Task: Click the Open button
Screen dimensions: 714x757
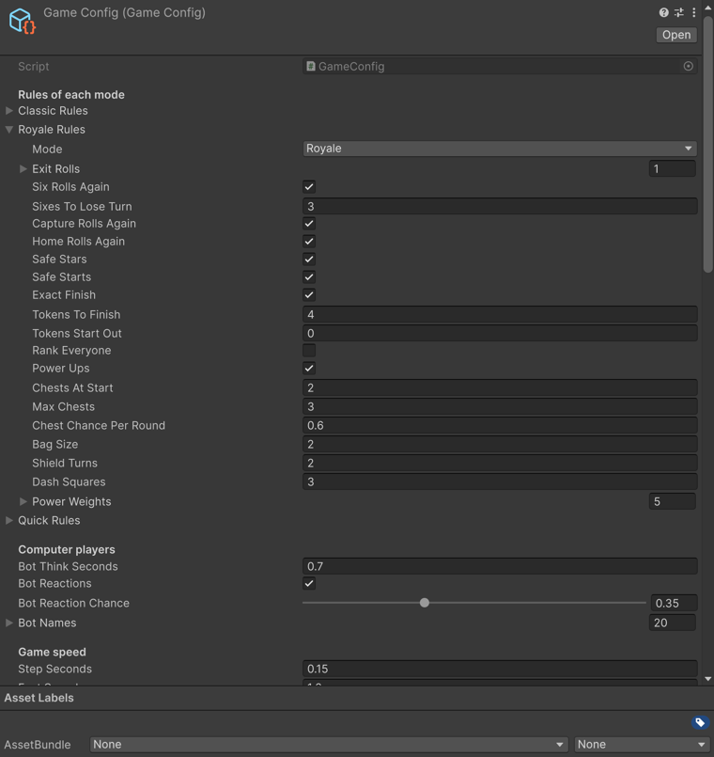Action: (x=676, y=35)
